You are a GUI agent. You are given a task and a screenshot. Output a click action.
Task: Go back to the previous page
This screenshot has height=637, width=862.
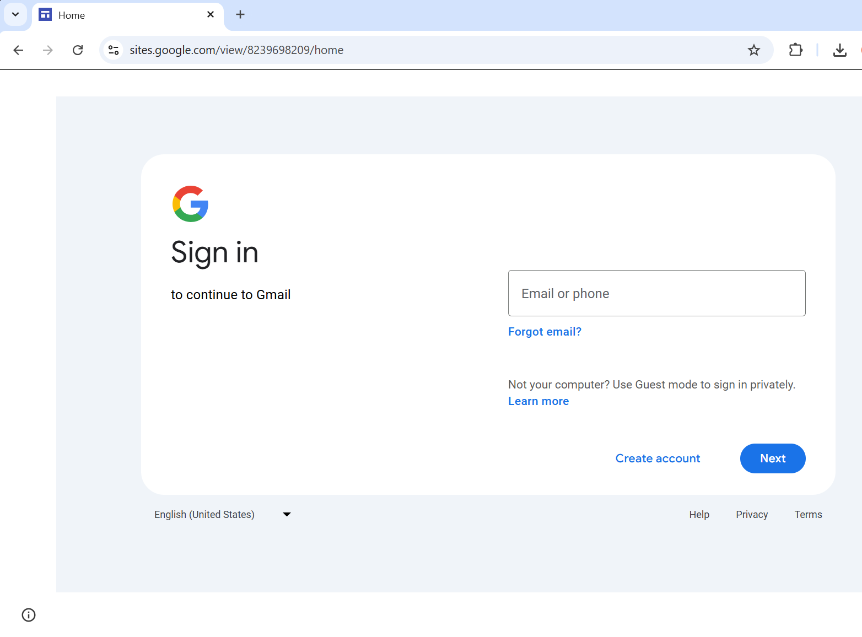coord(18,50)
